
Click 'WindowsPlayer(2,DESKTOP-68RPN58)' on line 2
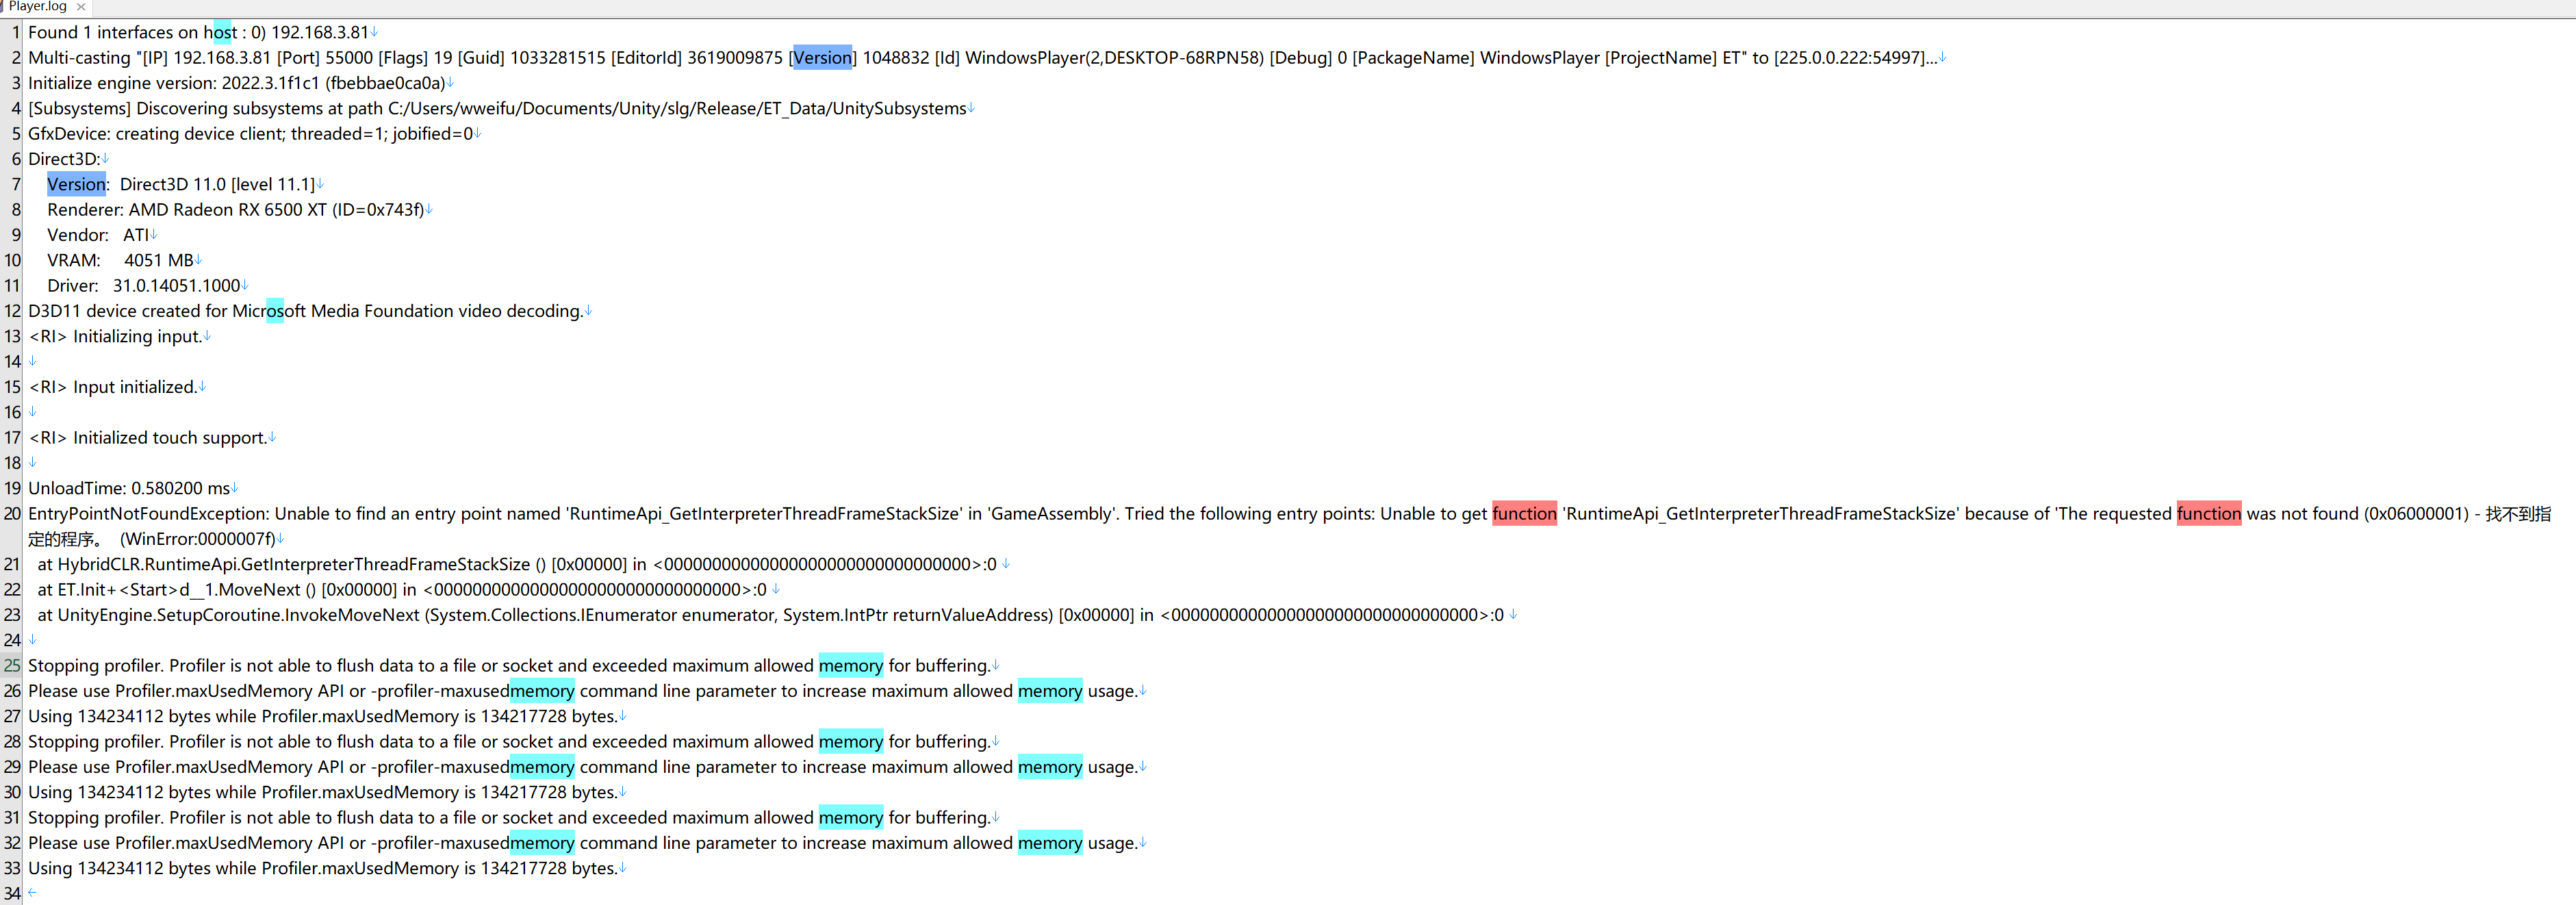coord(1114,58)
